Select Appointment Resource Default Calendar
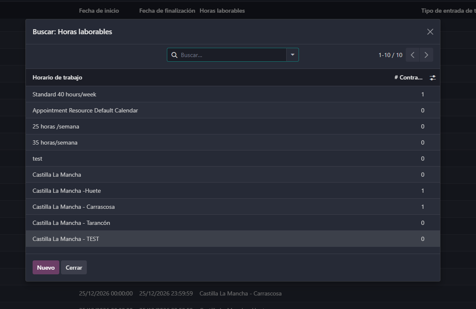The width and height of the screenshot is (476, 309). pyautogui.click(x=85, y=110)
